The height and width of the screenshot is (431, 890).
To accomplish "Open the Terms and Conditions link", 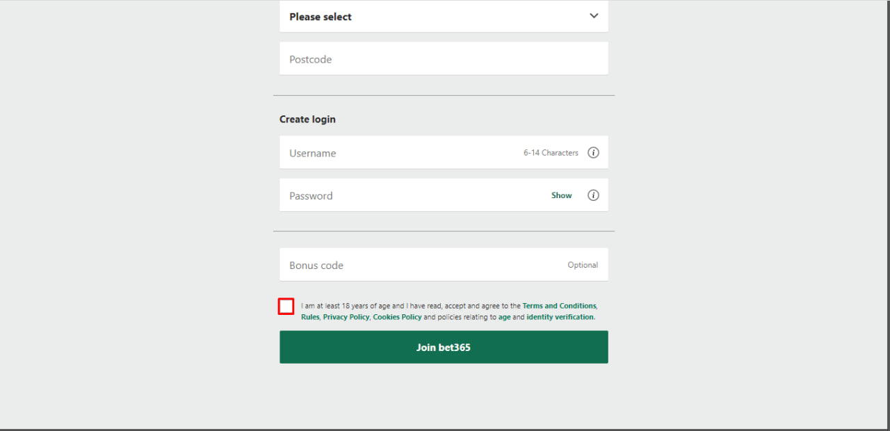I will [x=559, y=306].
